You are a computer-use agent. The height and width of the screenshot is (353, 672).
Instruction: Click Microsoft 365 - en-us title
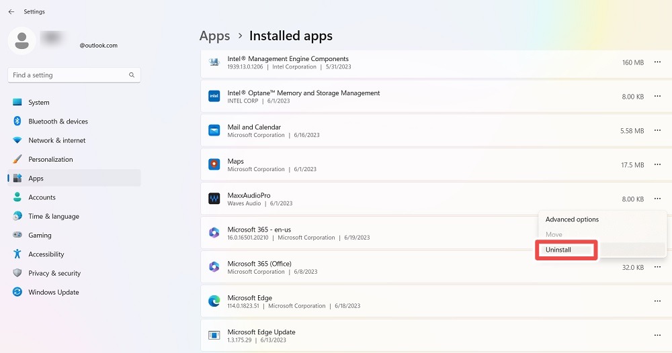(259, 230)
